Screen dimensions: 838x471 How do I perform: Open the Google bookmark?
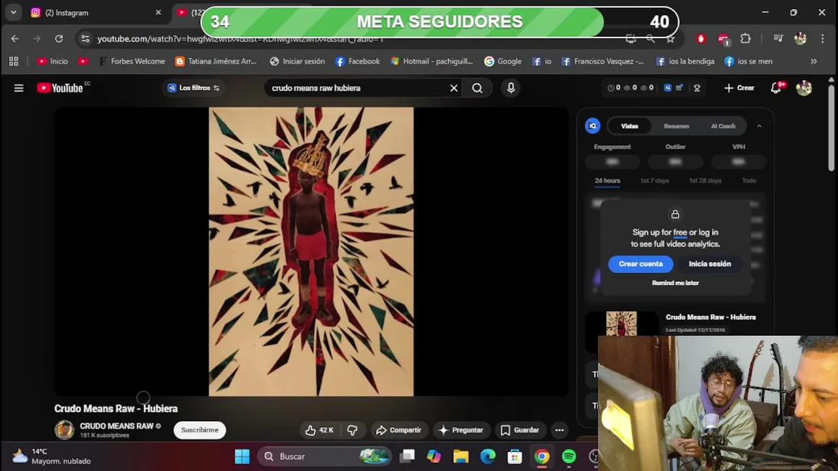502,61
